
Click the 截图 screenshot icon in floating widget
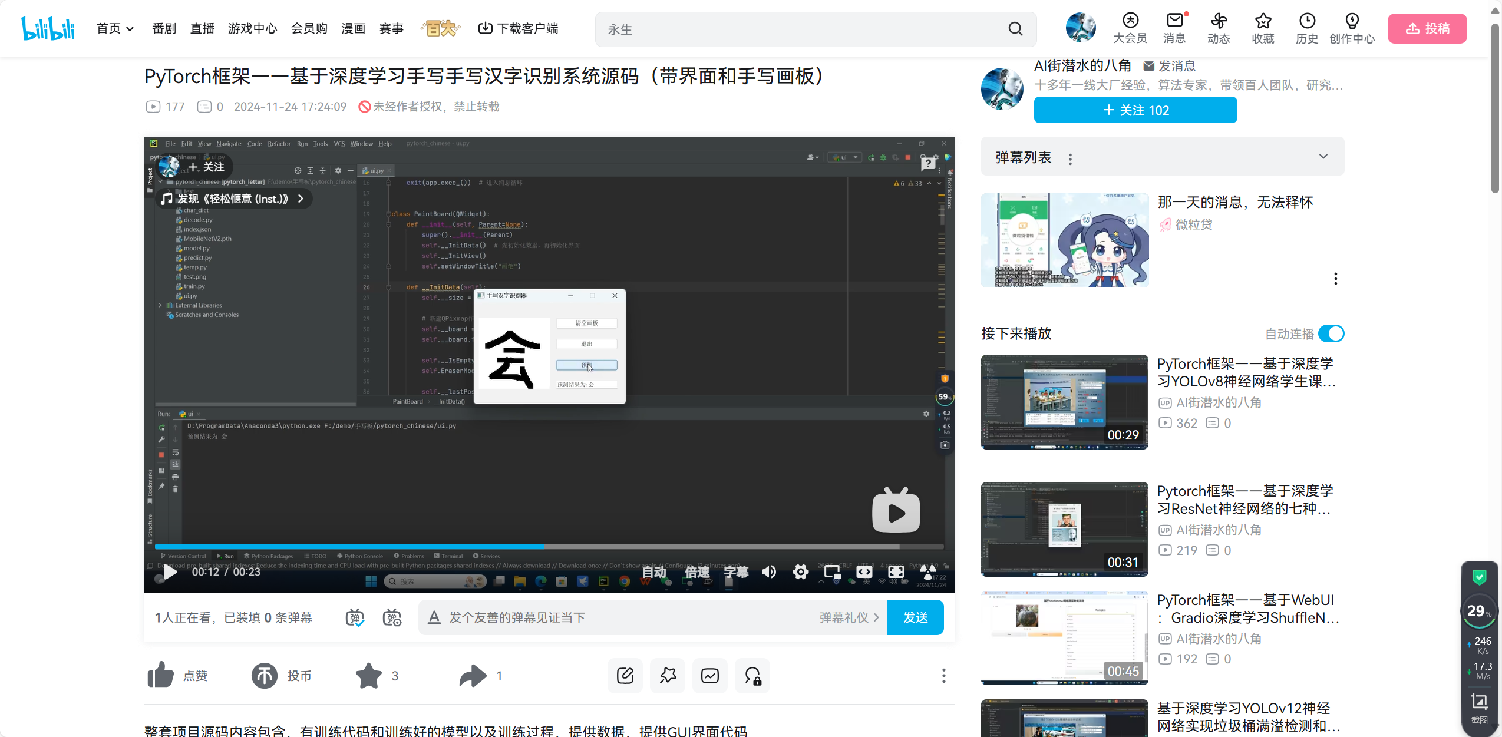(x=1479, y=708)
